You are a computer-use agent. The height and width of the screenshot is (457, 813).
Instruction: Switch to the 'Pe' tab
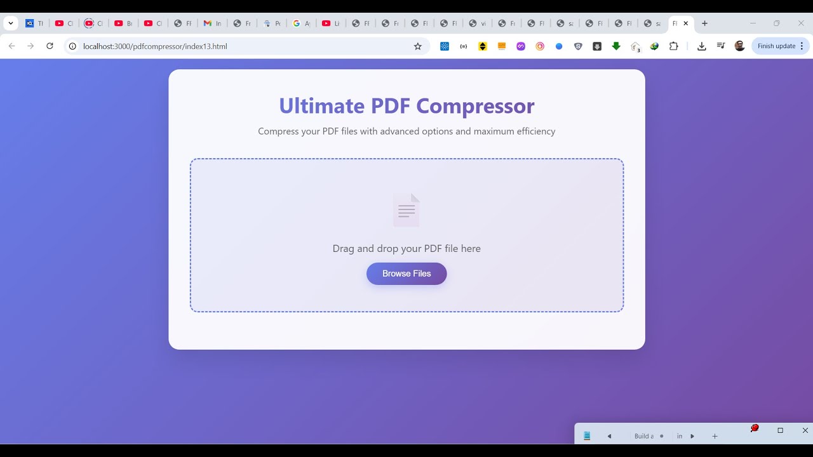pyautogui.click(x=272, y=23)
